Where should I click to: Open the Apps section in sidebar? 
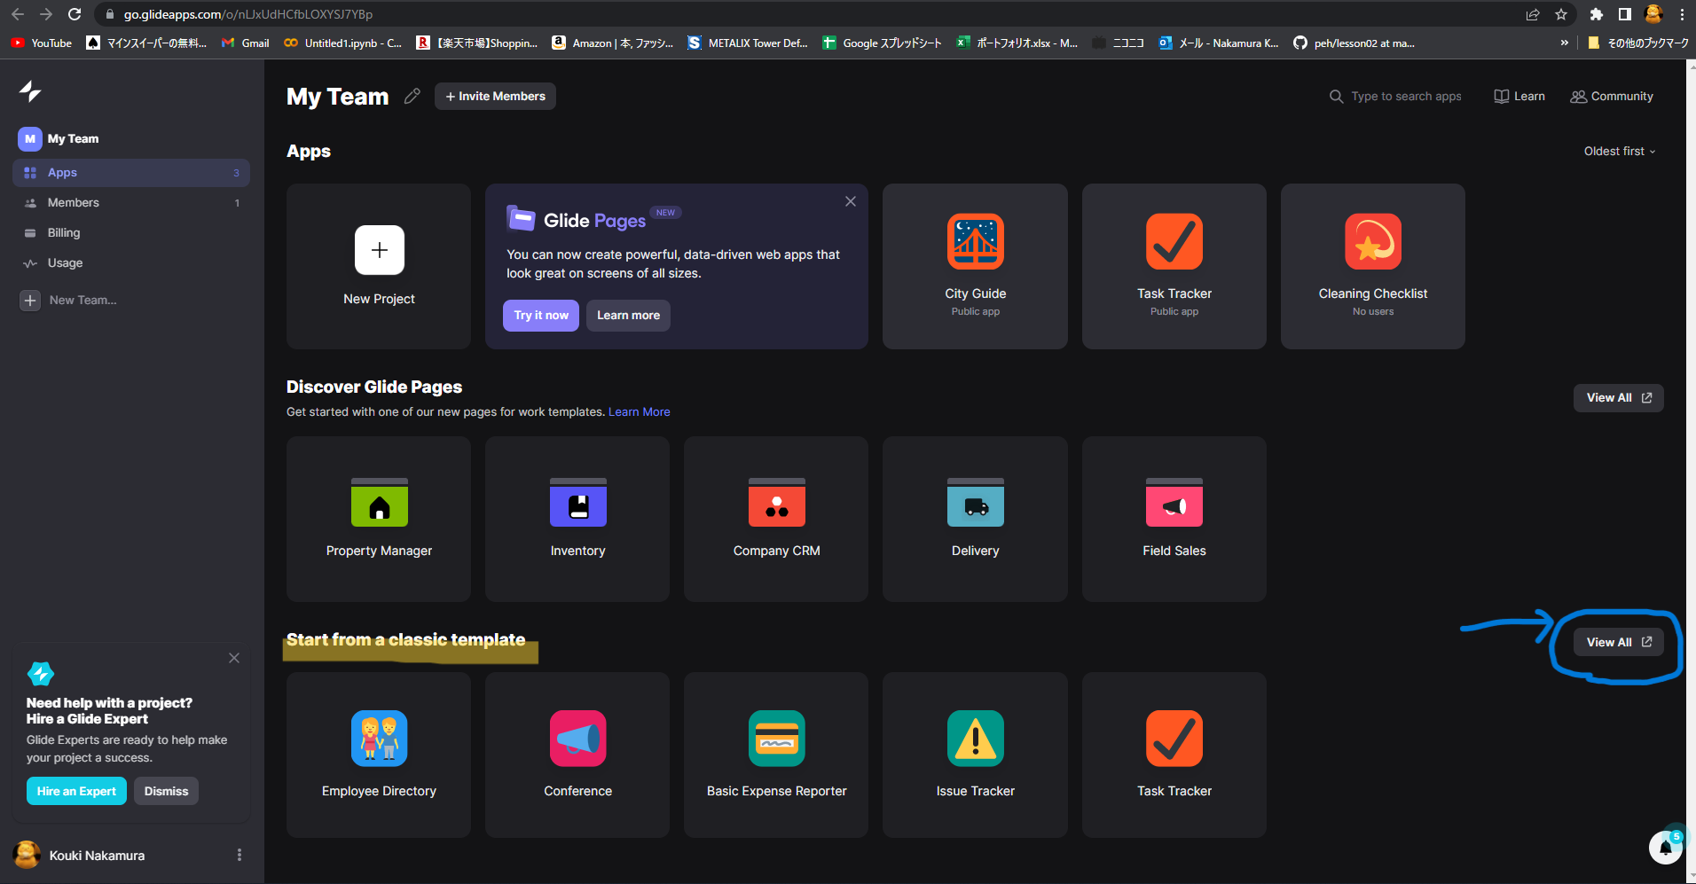click(131, 173)
